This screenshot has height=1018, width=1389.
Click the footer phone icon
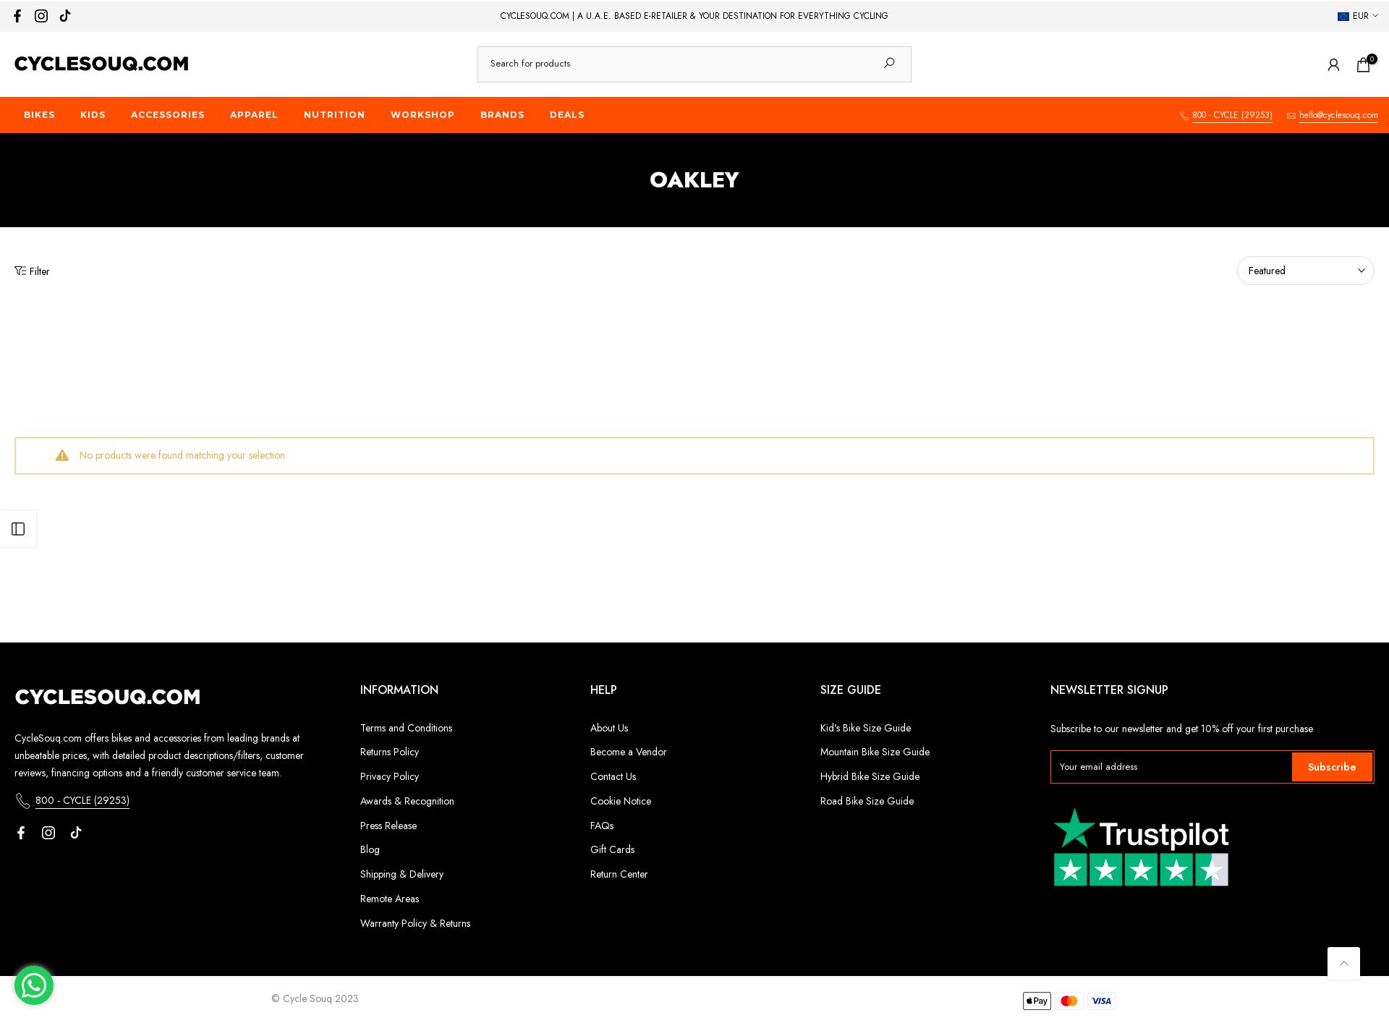pyautogui.click(x=23, y=801)
